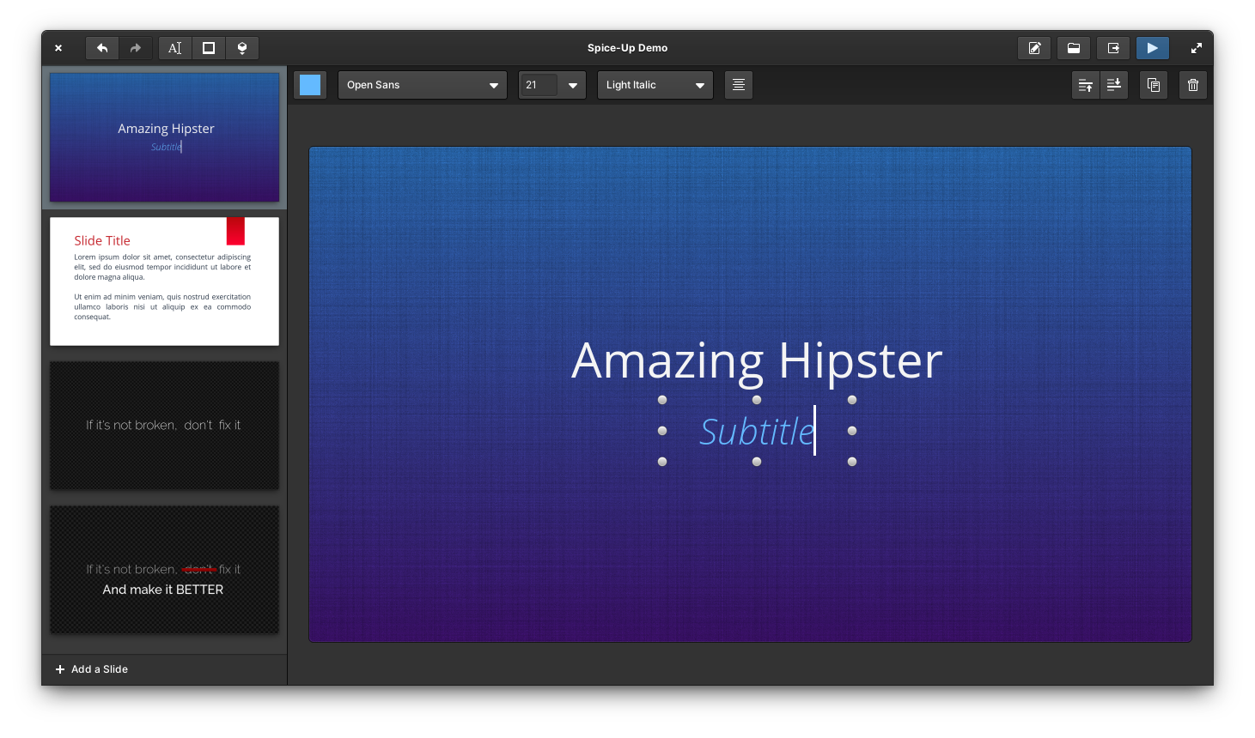Insert a shape with the square tool

pyautogui.click(x=209, y=48)
